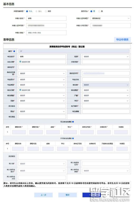The image size is (134, 205).
Task: Click the 考生地址 input field
Action: click(42, 117)
